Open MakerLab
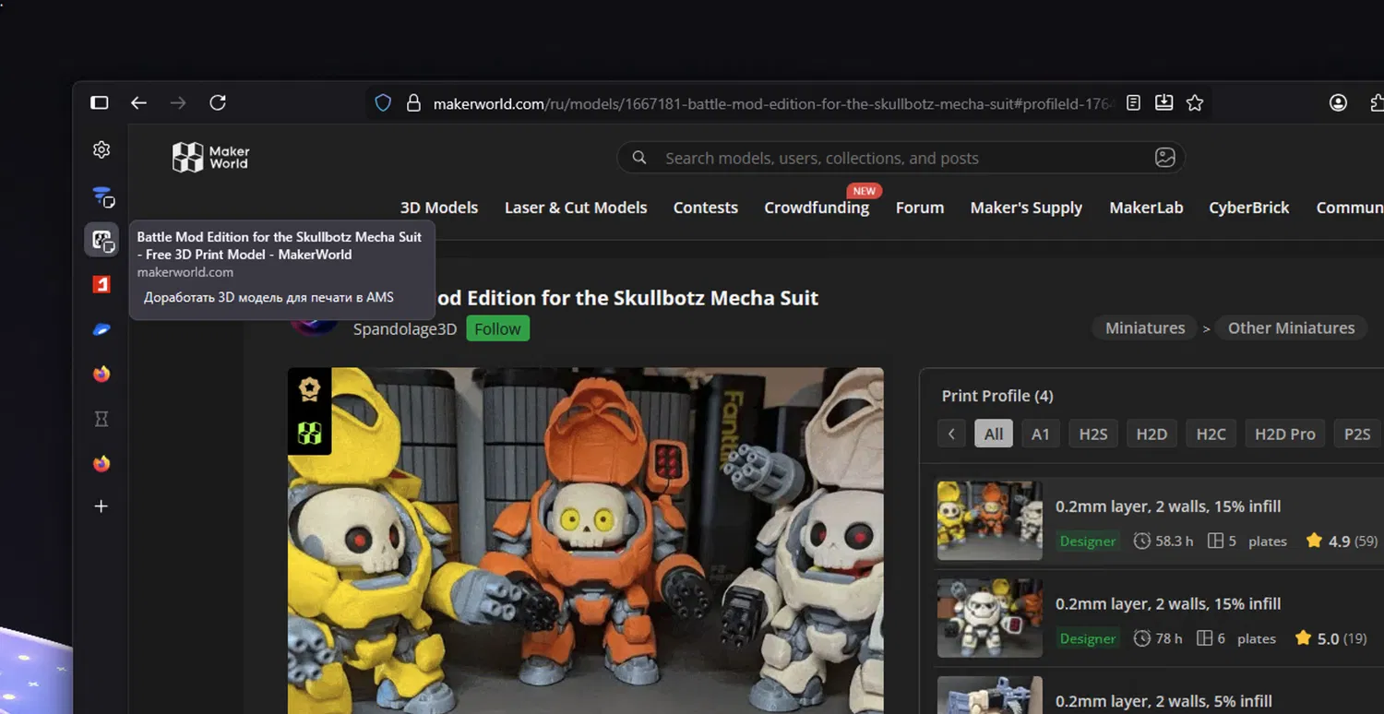Image resolution: width=1384 pixels, height=714 pixels. (1146, 208)
